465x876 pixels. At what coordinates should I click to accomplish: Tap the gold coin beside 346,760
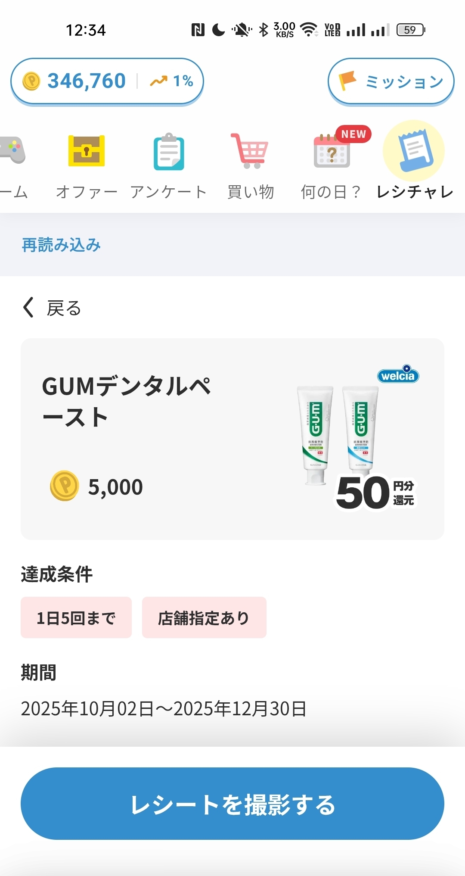click(x=31, y=81)
